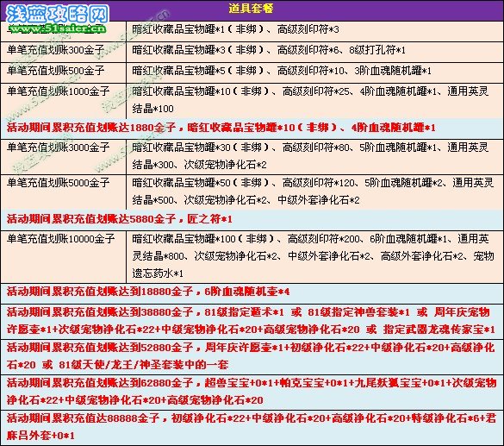Click rewards text with 中级外套净化石*2 for 5000金子
Image resolution: width=504 pixels, height=446 pixels.
coord(313,192)
